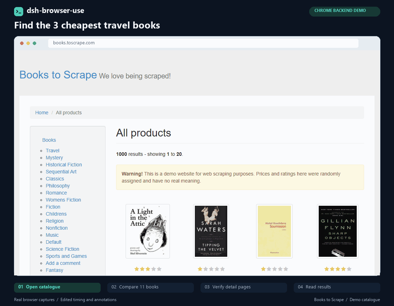Open A Light in the Attic cover

point(148,231)
